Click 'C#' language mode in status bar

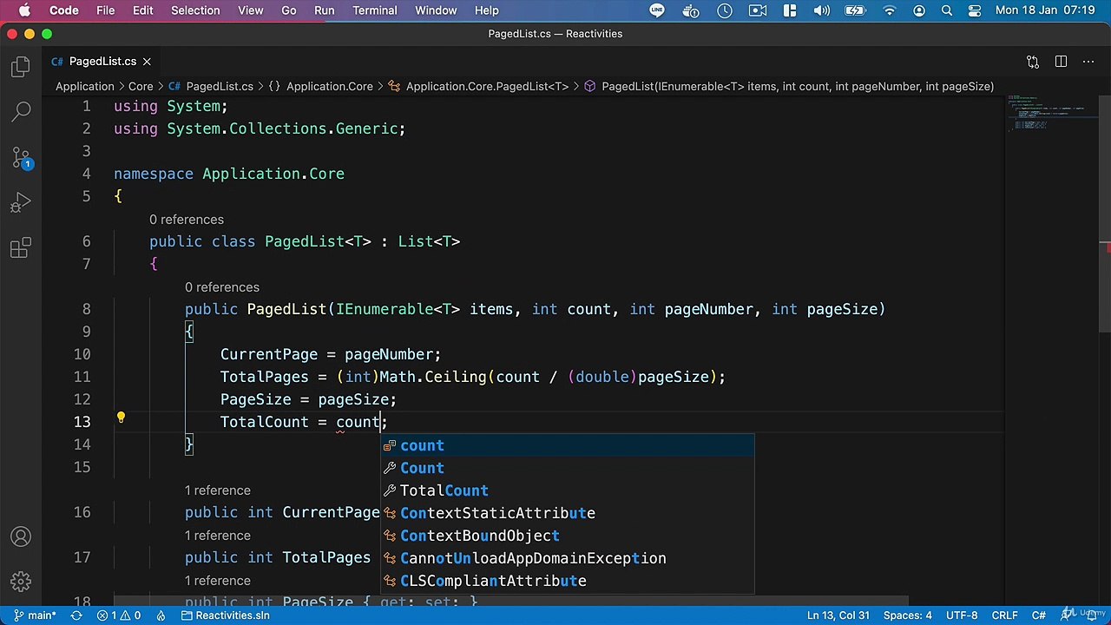click(x=1038, y=615)
